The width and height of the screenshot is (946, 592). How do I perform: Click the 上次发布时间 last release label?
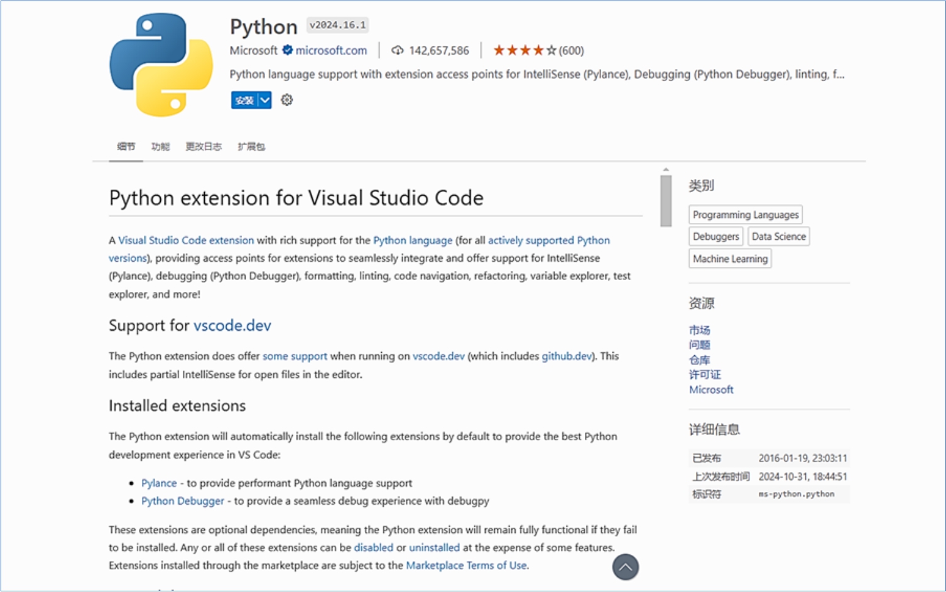coord(721,476)
